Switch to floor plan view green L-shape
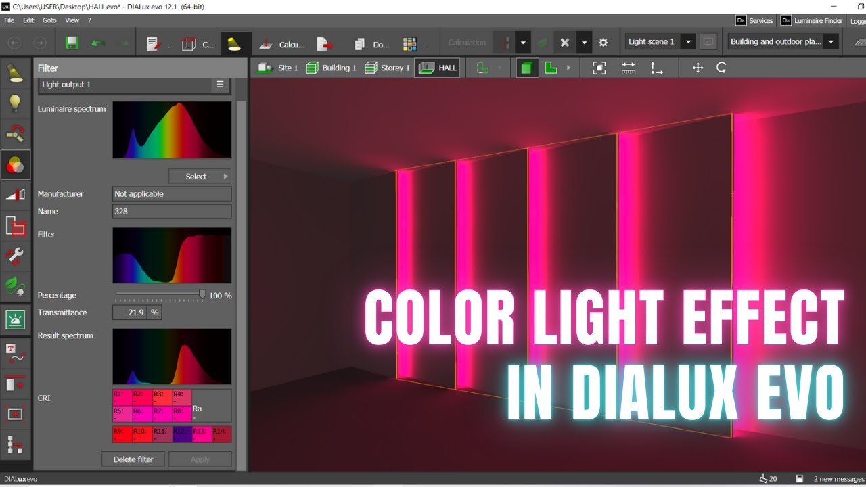Screen dimensions: 866x487 (x=551, y=68)
